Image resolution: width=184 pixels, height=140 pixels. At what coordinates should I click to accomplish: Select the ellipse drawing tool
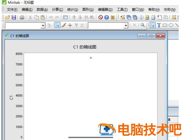click(171, 25)
